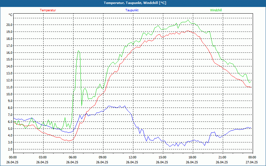Click the green Windchill spike peak near 16
Viewport: 266px width, 166px height.
pyautogui.click(x=78, y=51)
